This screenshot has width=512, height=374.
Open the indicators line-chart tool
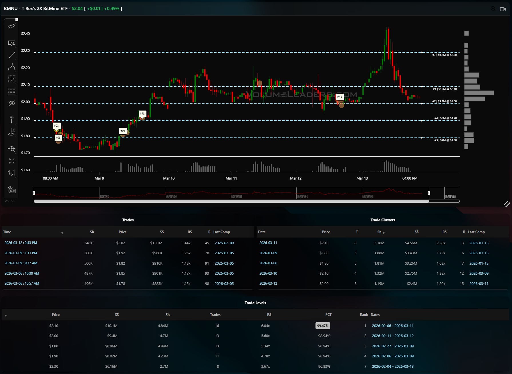coord(11,26)
